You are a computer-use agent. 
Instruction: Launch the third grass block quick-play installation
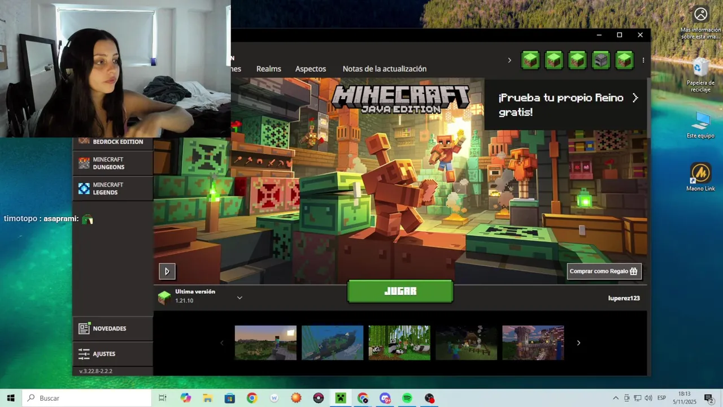[x=577, y=60]
